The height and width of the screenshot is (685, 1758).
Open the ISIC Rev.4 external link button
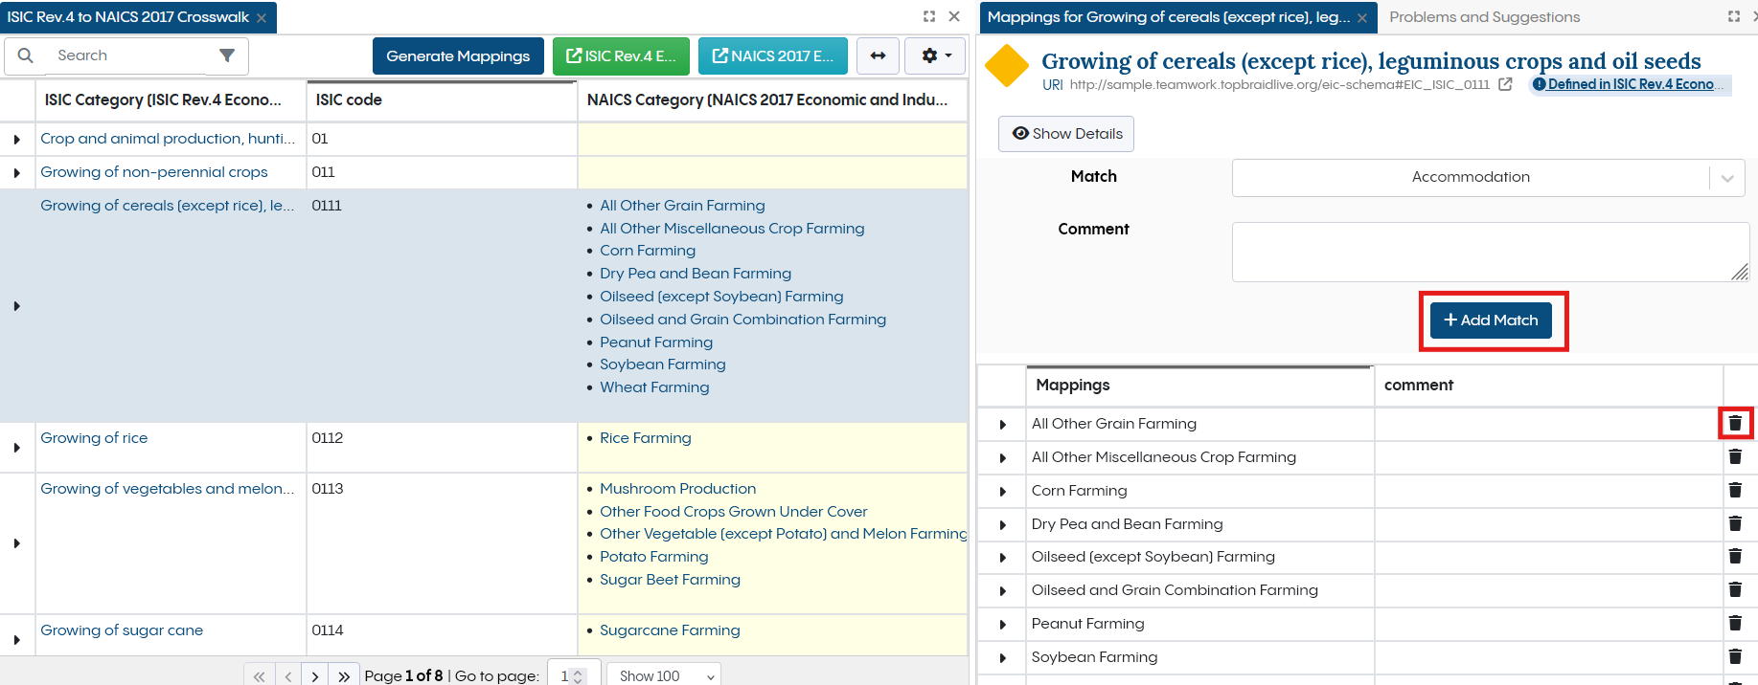click(x=622, y=56)
